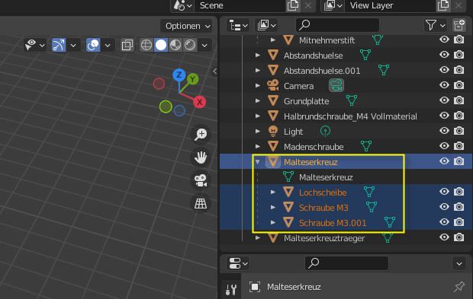Click Grundplatte mesh data icon
Viewport: 473px width, 299px height.
click(x=352, y=100)
